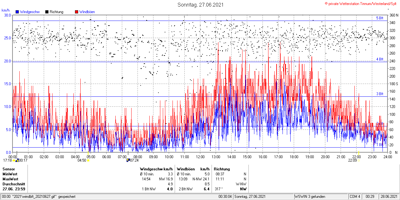Click the 4 Bft threshold label

pyautogui.click(x=380, y=59)
